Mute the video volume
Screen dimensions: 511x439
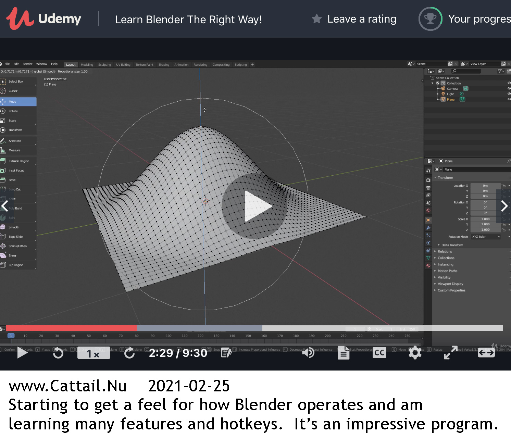[x=308, y=353]
